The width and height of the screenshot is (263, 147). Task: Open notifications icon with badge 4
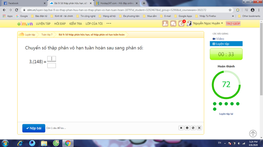click(181, 24)
